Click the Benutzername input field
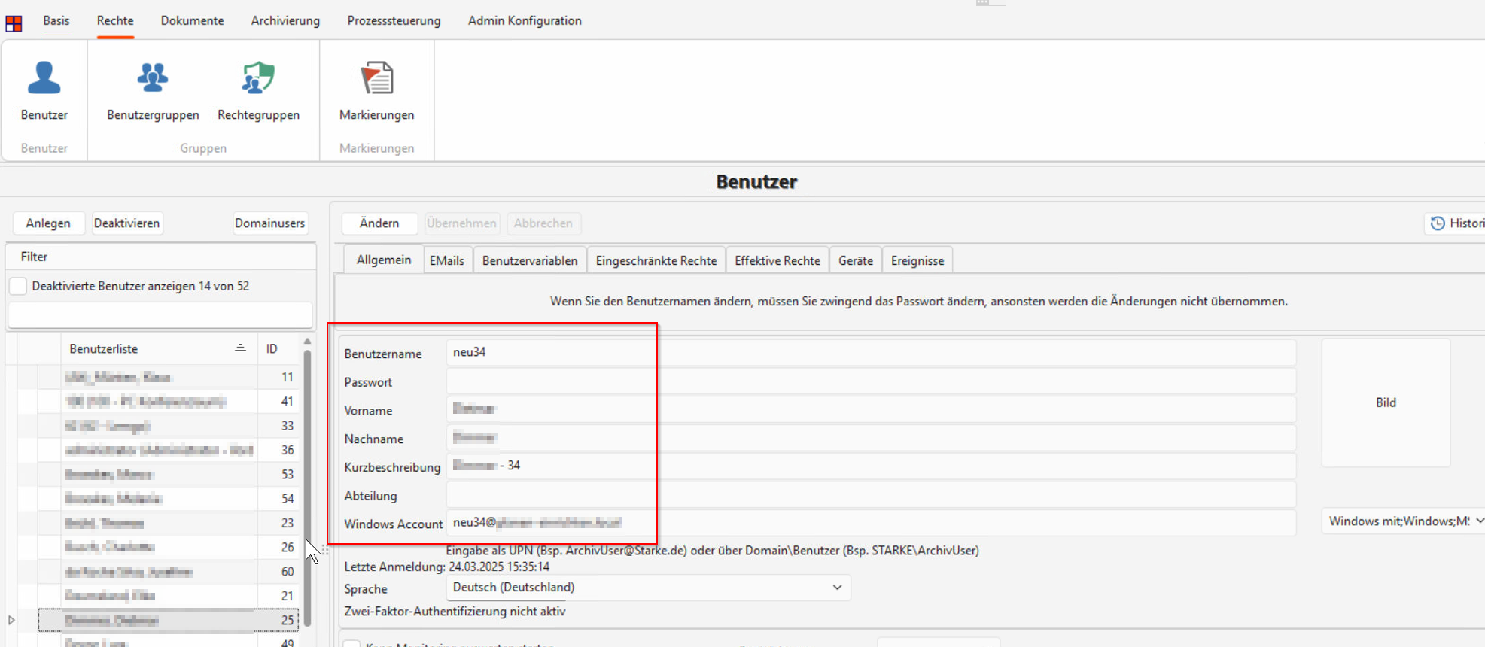The image size is (1485, 647). click(x=869, y=352)
